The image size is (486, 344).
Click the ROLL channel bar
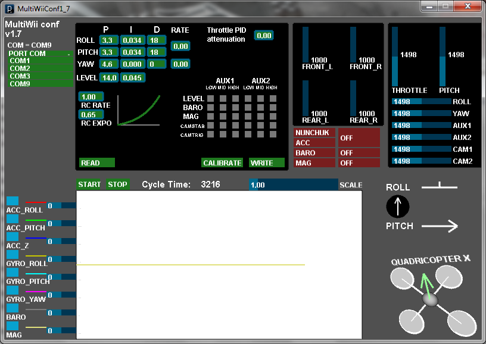[422, 102]
